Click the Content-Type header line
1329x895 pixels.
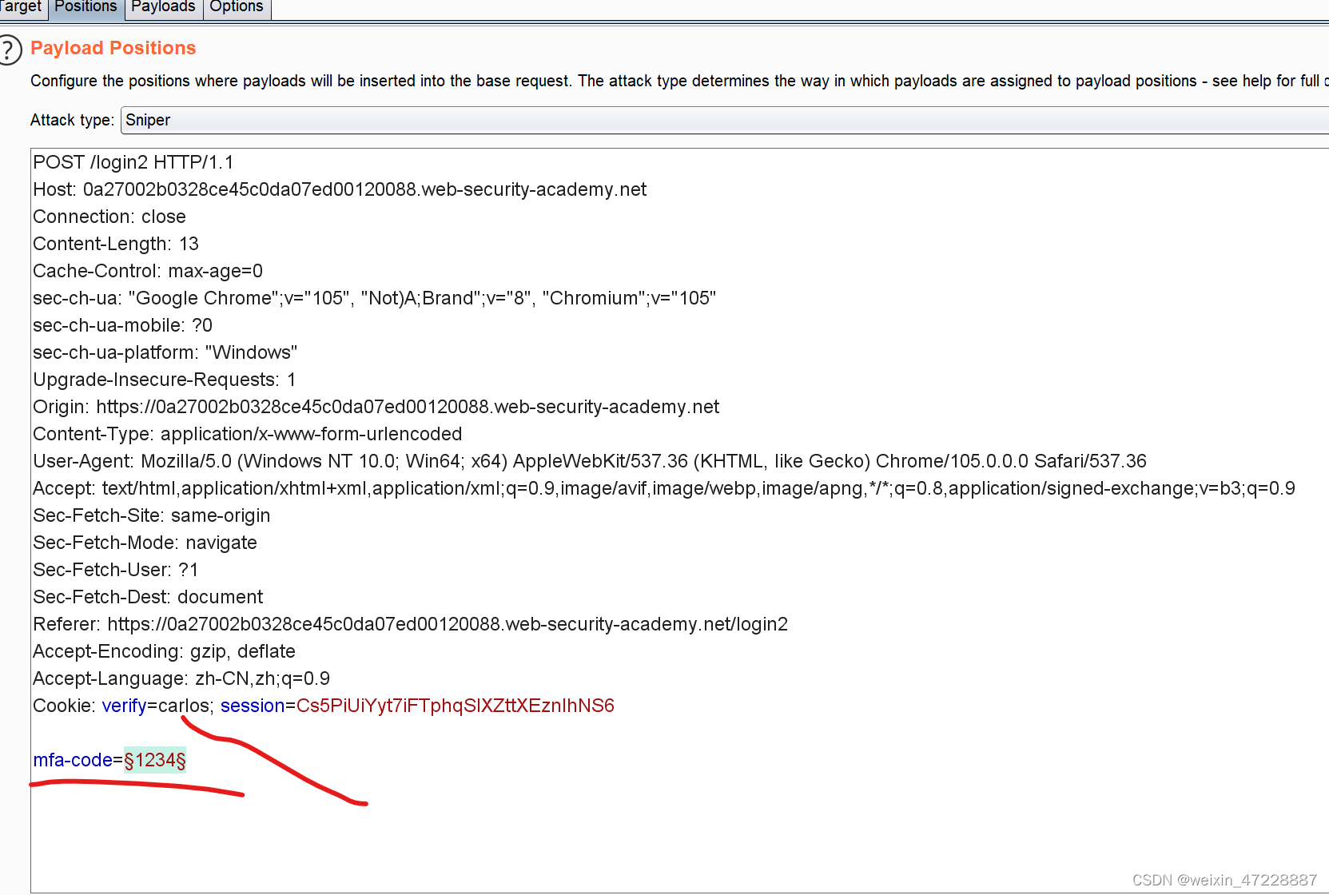coord(248,434)
